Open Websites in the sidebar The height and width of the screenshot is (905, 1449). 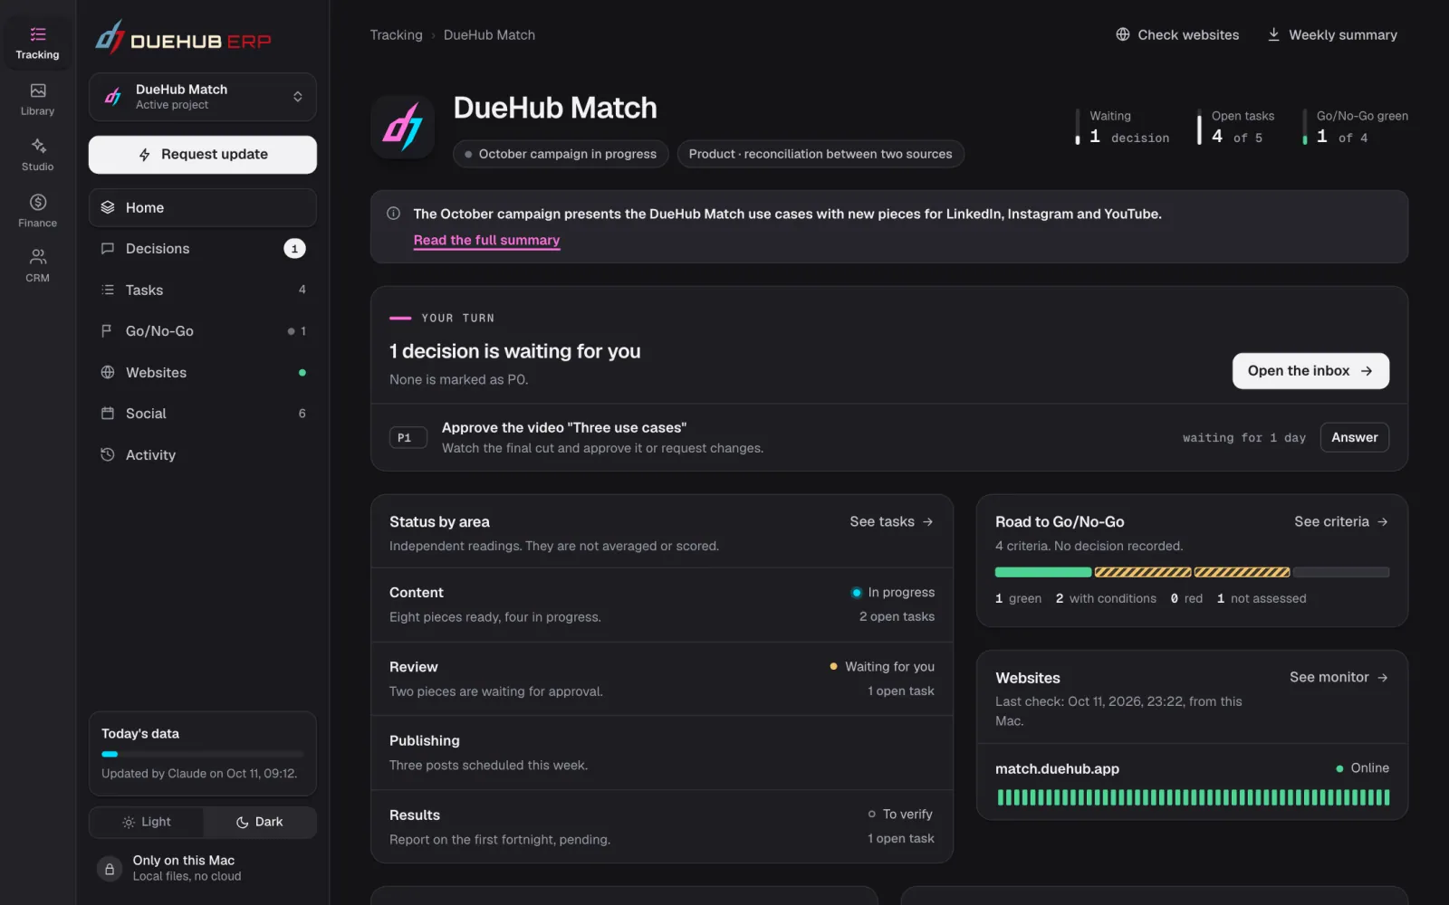(203, 372)
